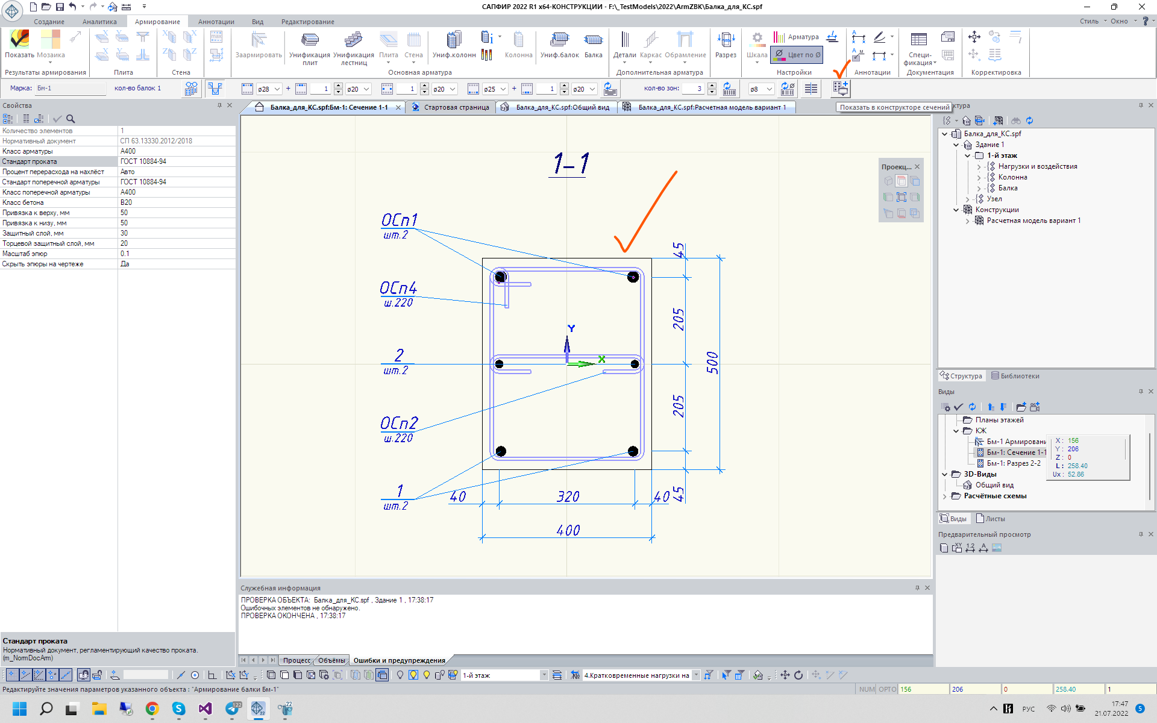Select Бм-1: Разрез 2-2 view
This screenshot has height=723, width=1157.
coord(1013,463)
